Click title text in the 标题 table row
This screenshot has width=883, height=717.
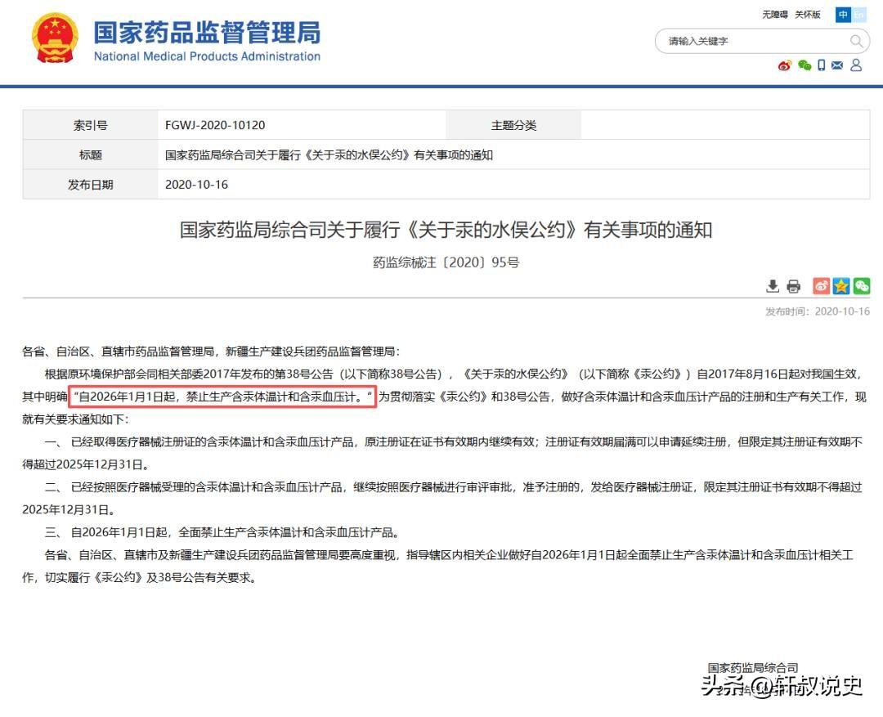329,155
